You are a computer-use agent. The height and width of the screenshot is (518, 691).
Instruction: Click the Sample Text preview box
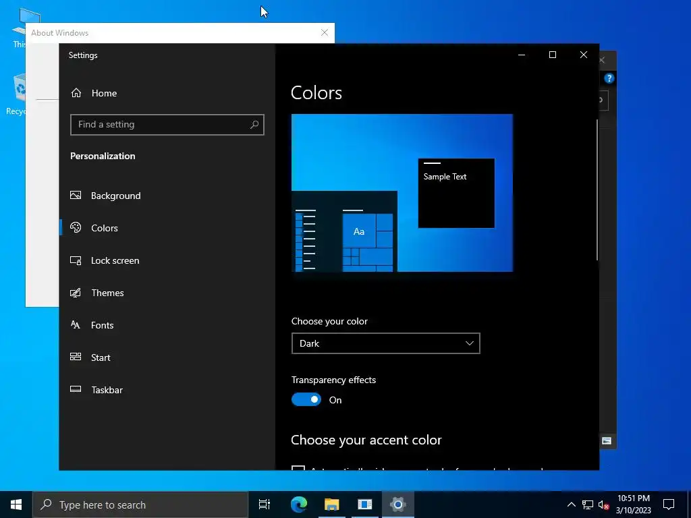(456, 194)
